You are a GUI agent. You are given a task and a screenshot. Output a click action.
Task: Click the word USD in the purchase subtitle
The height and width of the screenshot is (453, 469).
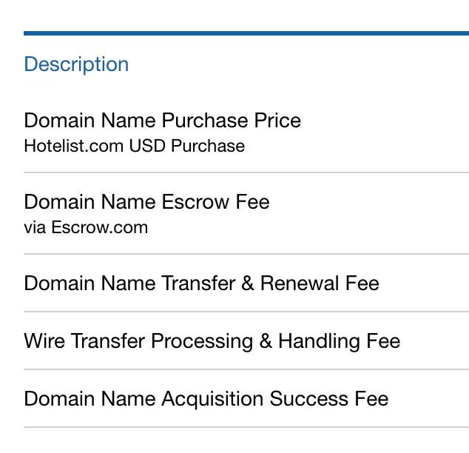[x=147, y=146]
